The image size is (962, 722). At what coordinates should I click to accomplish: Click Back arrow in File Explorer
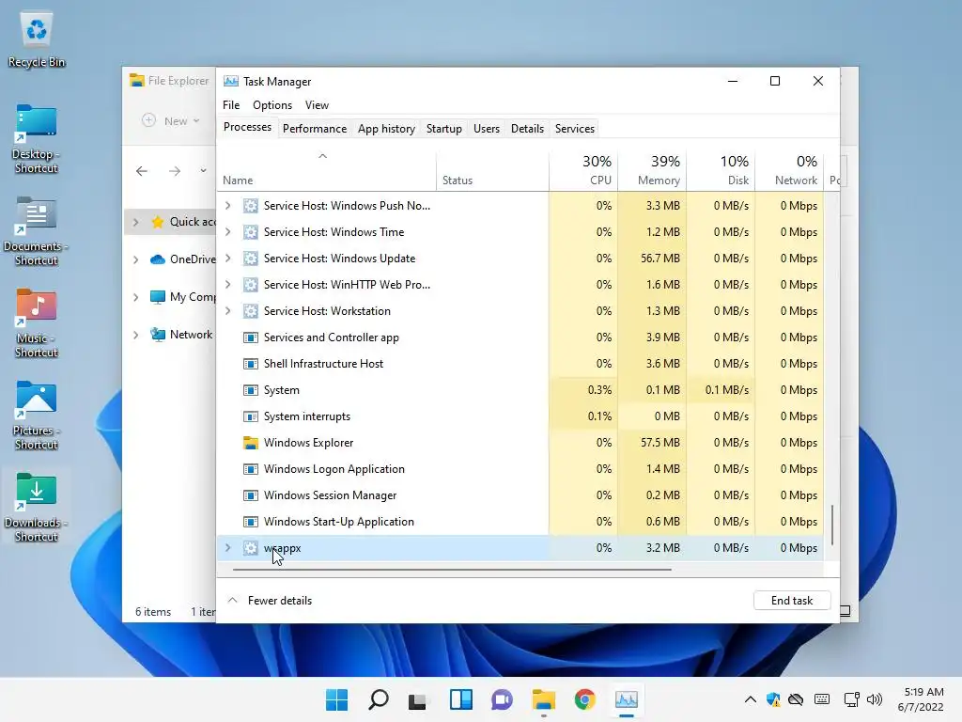tap(142, 171)
